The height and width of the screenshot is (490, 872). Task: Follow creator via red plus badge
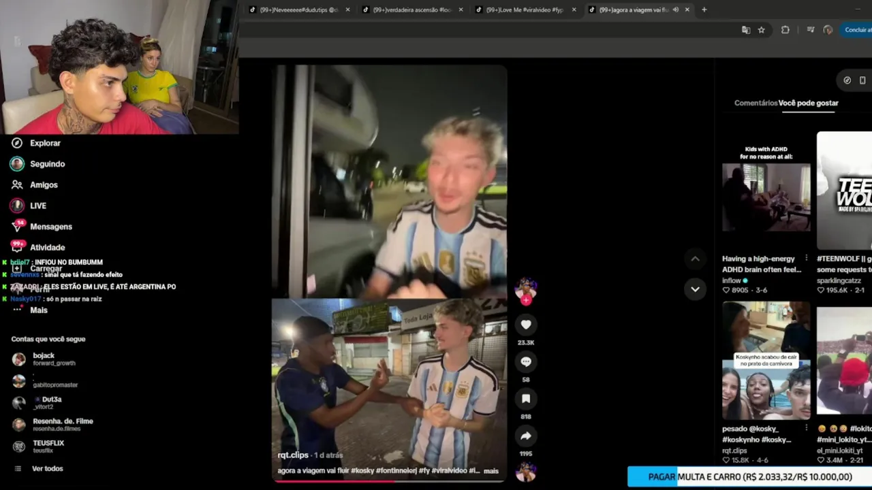tap(526, 300)
